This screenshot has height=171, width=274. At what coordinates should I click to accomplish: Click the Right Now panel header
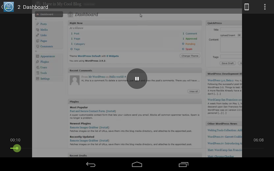pyautogui.click(x=135, y=23)
